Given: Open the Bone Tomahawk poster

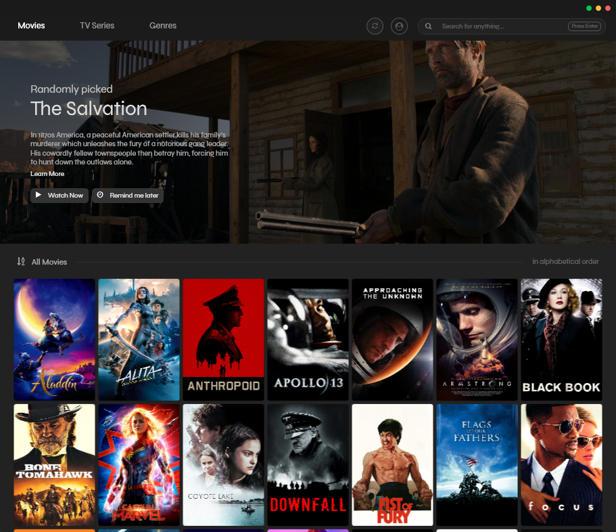Looking at the screenshot, I should pyautogui.click(x=55, y=465).
